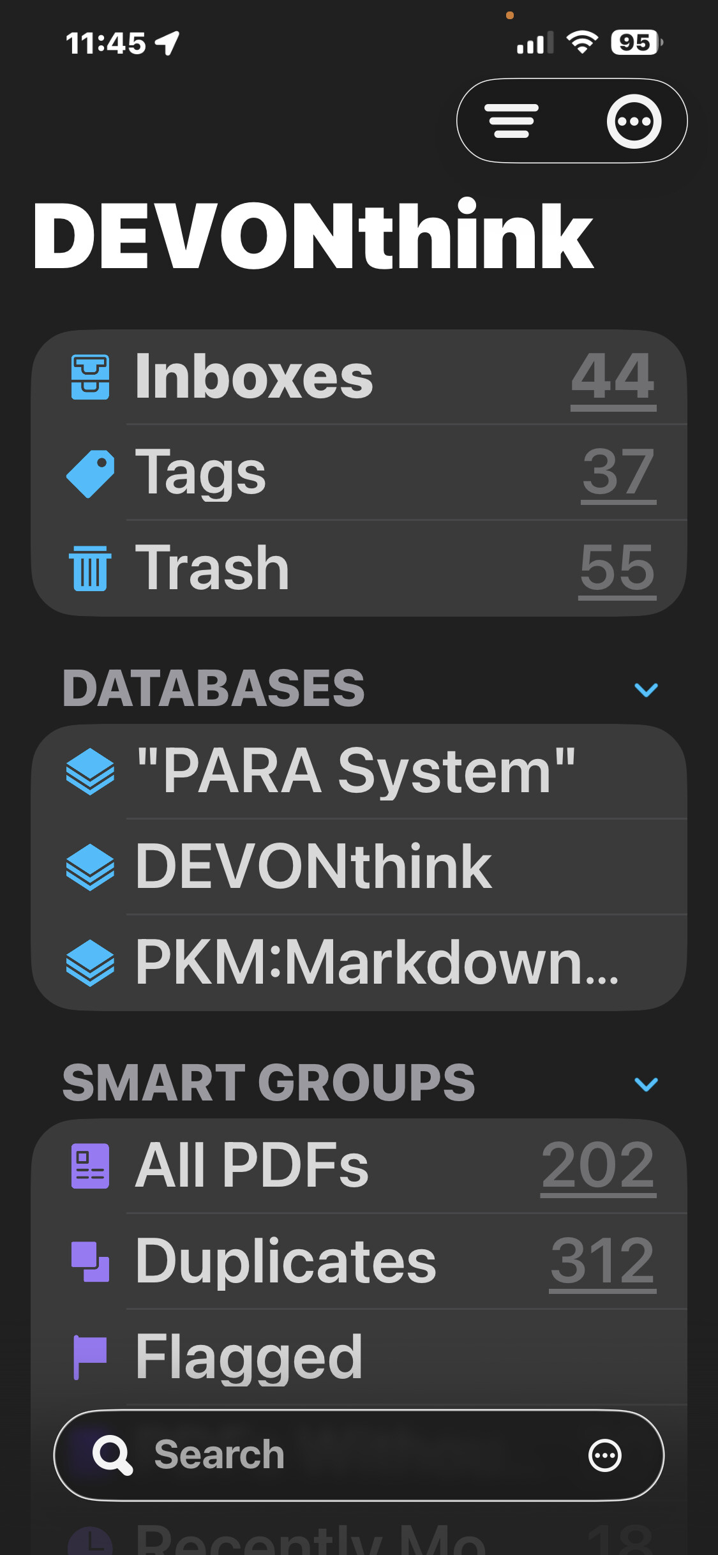Tap the Trash count 55
718x1555 pixels.
coord(617,568)
